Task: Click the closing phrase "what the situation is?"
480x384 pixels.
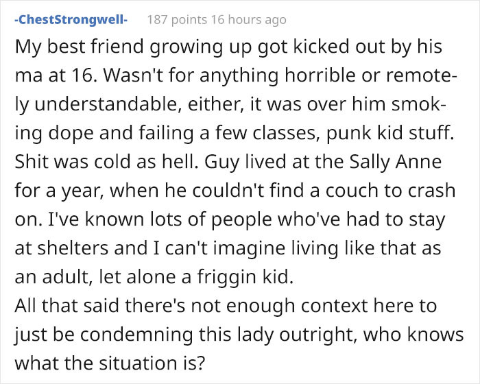Action: click(110, 363)
